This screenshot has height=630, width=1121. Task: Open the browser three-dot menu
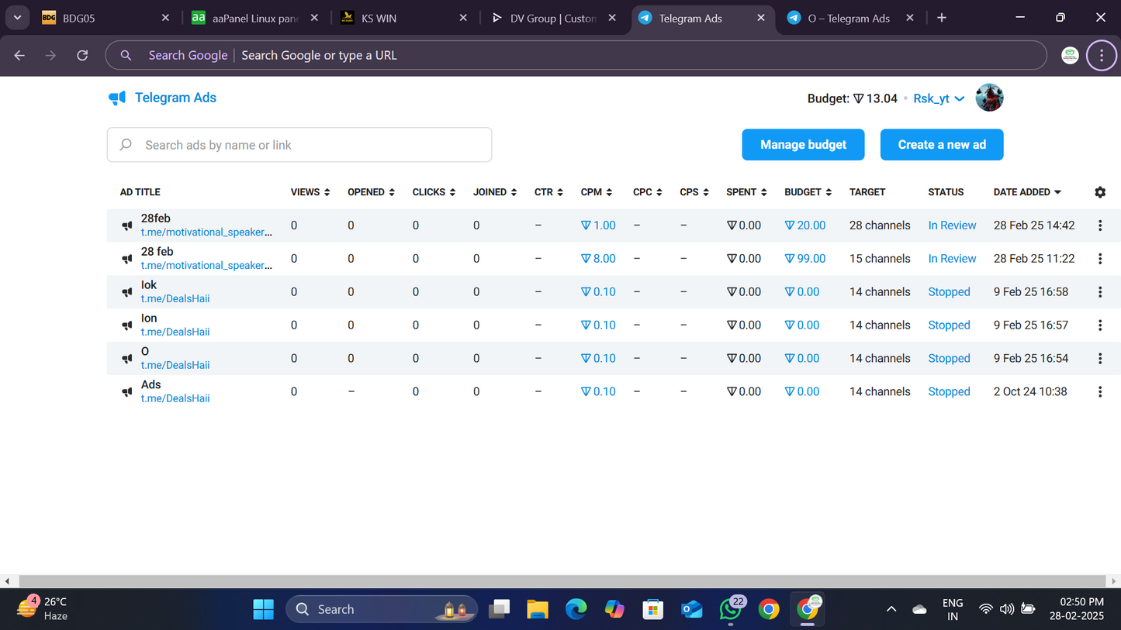coord(1102,55)
